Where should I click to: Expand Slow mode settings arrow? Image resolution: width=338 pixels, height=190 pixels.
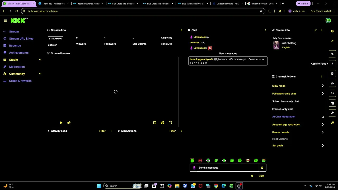pyautogui.click(x=323, y=86)
